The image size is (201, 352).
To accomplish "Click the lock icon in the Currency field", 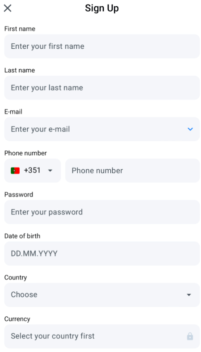I will [190, 336].
